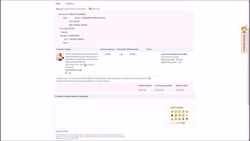Click the Статус column header
Screen dimensions: 250x141
click(x=149, y=49)
